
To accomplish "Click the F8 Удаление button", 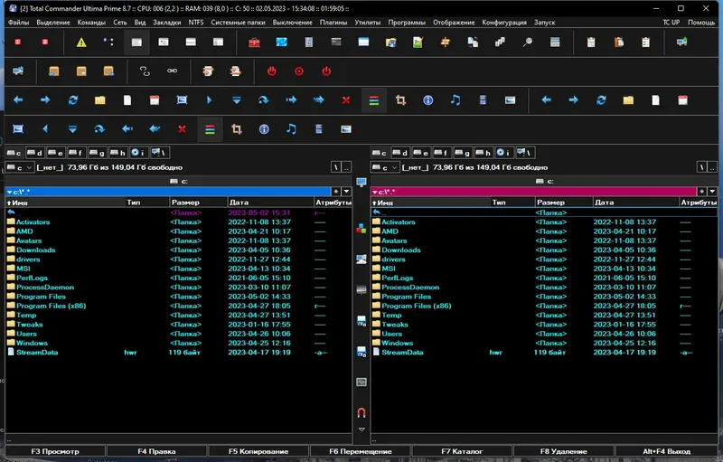I will point(563,451).
